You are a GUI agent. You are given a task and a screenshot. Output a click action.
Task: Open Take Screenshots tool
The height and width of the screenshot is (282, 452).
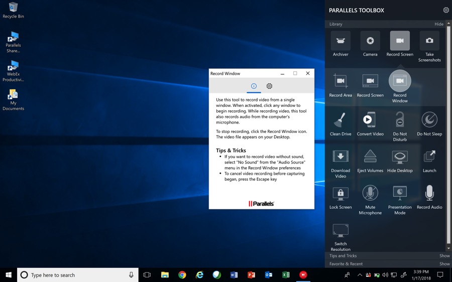[429, 41]
